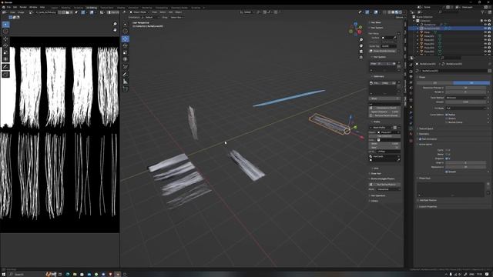Expand the Hair Base panel in sidebar
The height and width of the screenshot is (277, 493).
tap(375, 22)
